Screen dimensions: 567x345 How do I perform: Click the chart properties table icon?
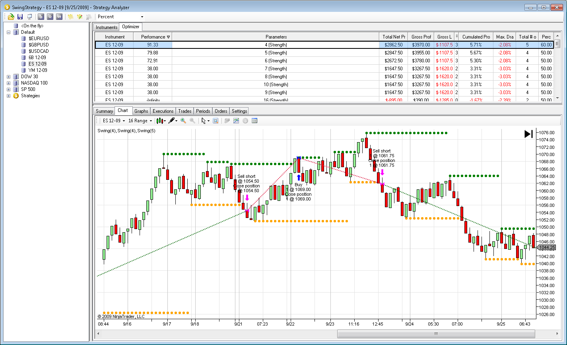point(254,121)
